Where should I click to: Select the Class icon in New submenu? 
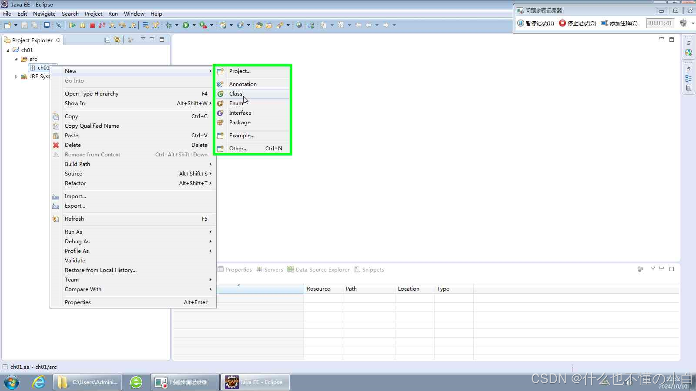(x=221, y=94)
